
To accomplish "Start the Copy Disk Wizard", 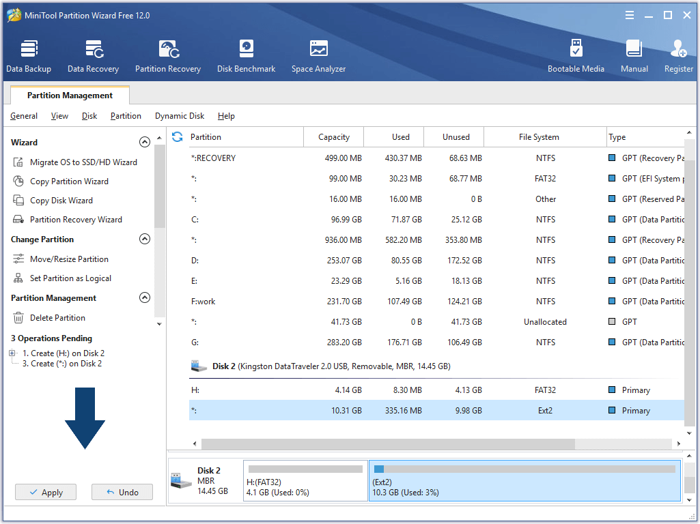I will [x=53, y=201].
